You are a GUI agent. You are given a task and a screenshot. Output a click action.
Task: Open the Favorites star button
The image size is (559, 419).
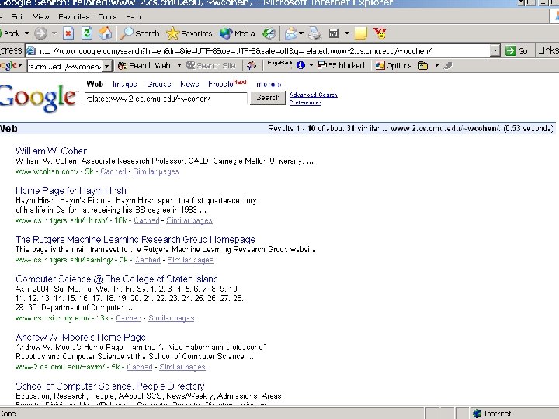[x=189, y=33]
